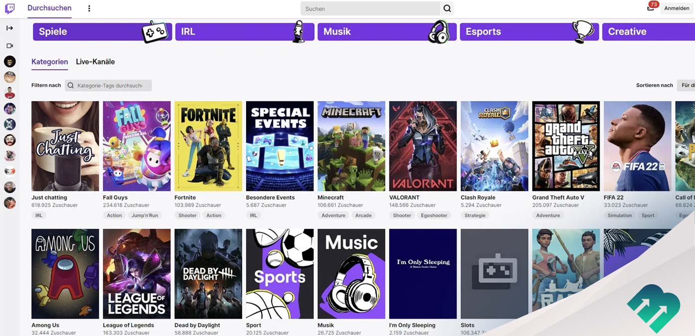
Task: Click the Twitch logo icon
Action: [9, 8]
